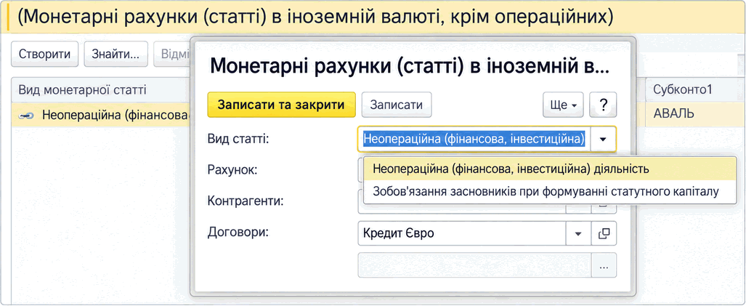This screenshot has width=746, height=306.
Task: Click 'Створити' button in the list window
Action: [45, 54]
